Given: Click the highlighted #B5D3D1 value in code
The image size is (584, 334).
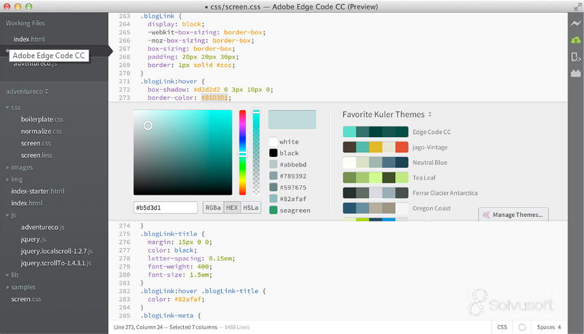Looking at the screenshot, I should pyautogui.click(x=215, y=98).
